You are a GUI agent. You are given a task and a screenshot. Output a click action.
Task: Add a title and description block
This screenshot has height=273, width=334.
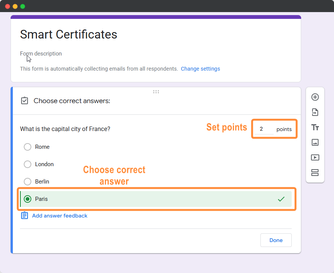(315, 127)
